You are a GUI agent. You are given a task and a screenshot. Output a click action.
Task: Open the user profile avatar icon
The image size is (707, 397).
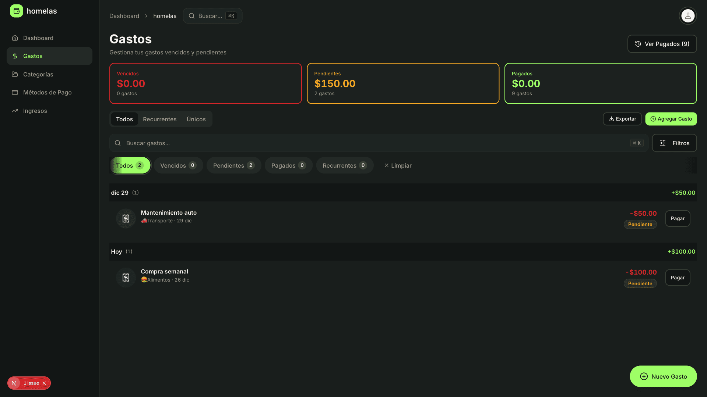(687, 16)
